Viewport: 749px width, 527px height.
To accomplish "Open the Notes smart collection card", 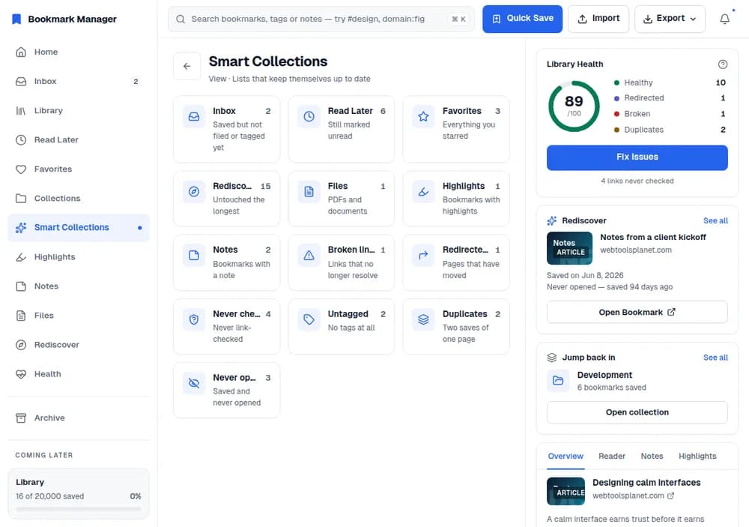I will coord(227,262).
